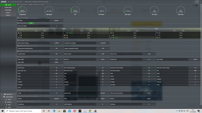Switch to Game Mode profile
The height and width of the screenshot is (113, 202).
(x=8, y=10)
